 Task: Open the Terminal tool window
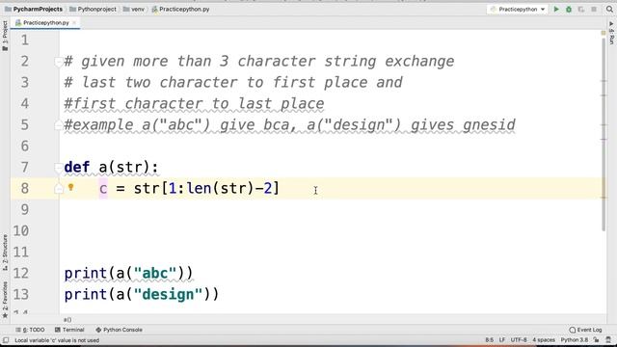pos(69,330)
